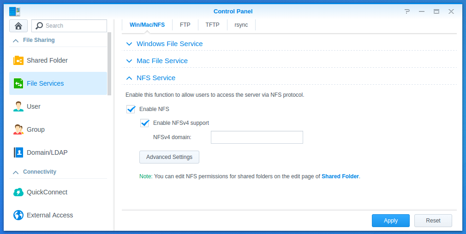The height and width of the screenshot is (234, 466).
Task: Select the rsync tab
Action: tap(241, 25)
